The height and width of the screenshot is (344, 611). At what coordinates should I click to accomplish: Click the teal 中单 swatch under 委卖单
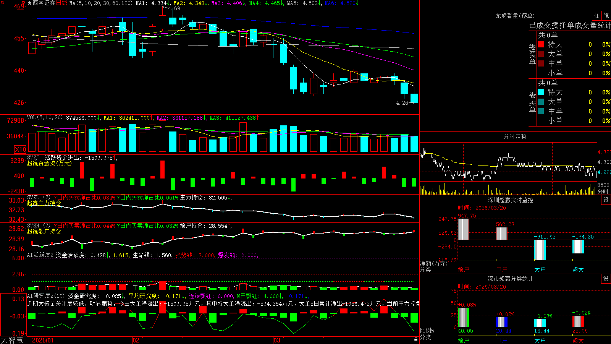(x=541, y=111)
